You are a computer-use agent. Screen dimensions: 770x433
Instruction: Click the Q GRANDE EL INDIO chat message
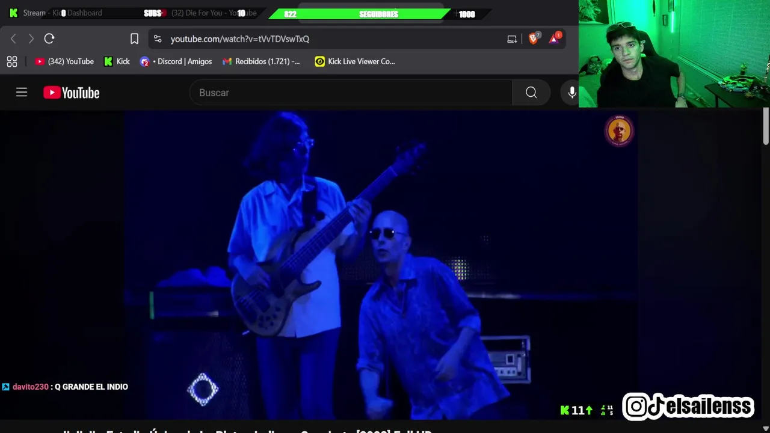point(91,387)
